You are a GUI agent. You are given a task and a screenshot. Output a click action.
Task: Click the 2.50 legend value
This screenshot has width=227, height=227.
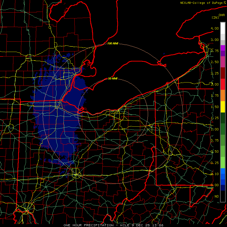coord(215,62)
